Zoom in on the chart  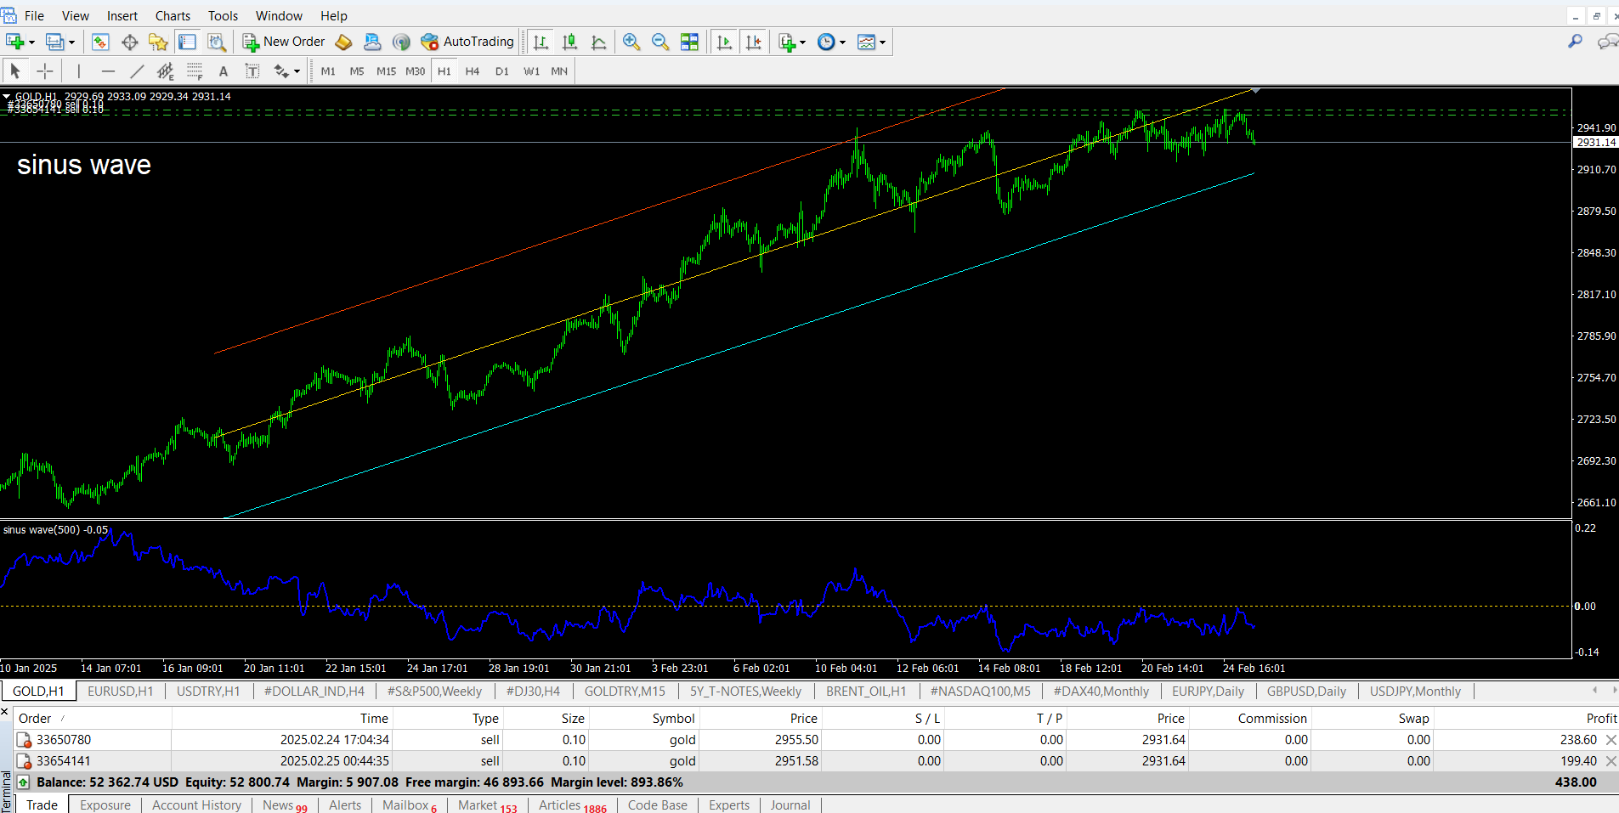[631, 42]
